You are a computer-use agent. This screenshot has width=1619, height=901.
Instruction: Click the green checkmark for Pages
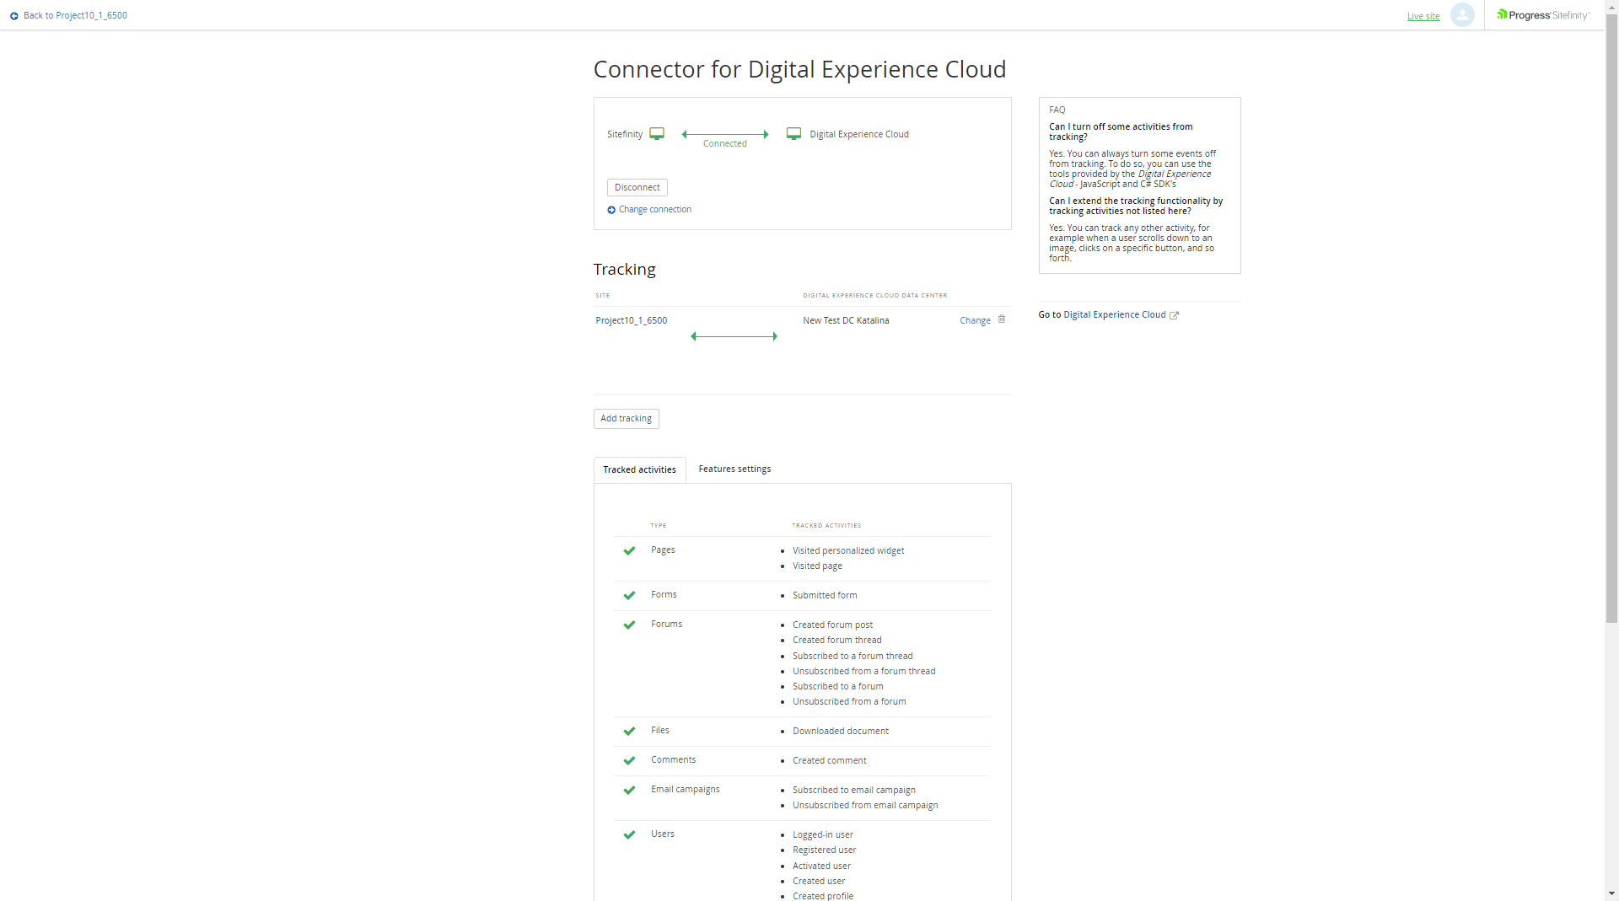pyautogui.click(x=629, y=550)
